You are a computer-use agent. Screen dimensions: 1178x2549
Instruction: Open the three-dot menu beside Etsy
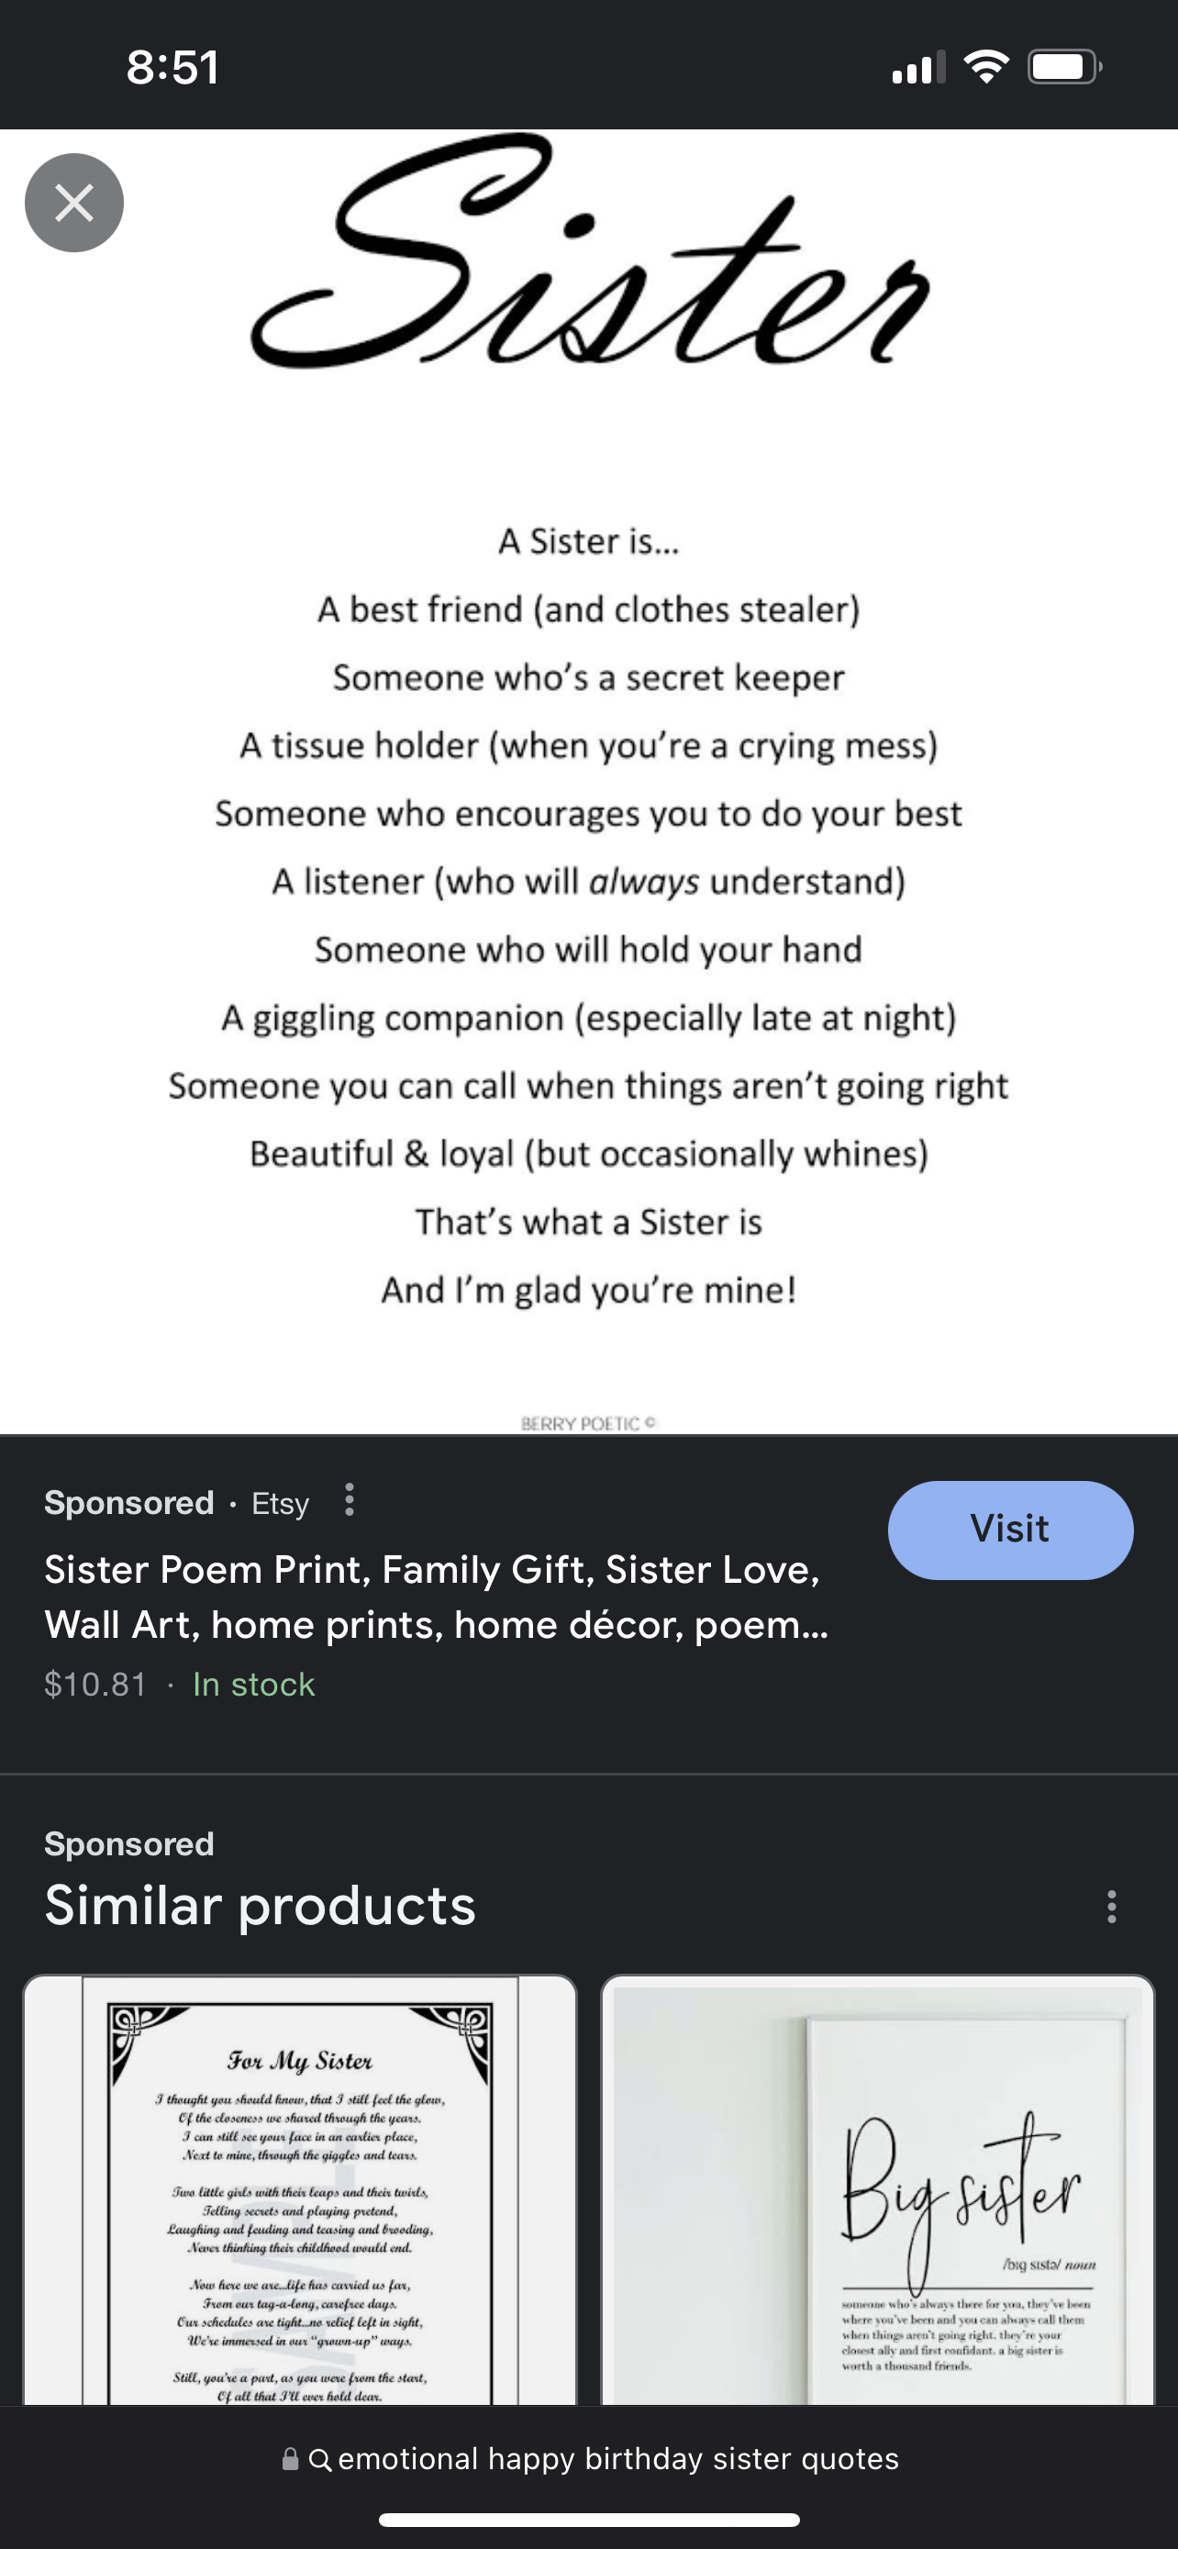tap(350, 1500)
